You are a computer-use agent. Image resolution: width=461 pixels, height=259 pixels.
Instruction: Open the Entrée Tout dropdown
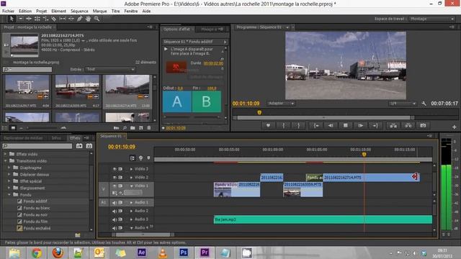tap(110, 69)
